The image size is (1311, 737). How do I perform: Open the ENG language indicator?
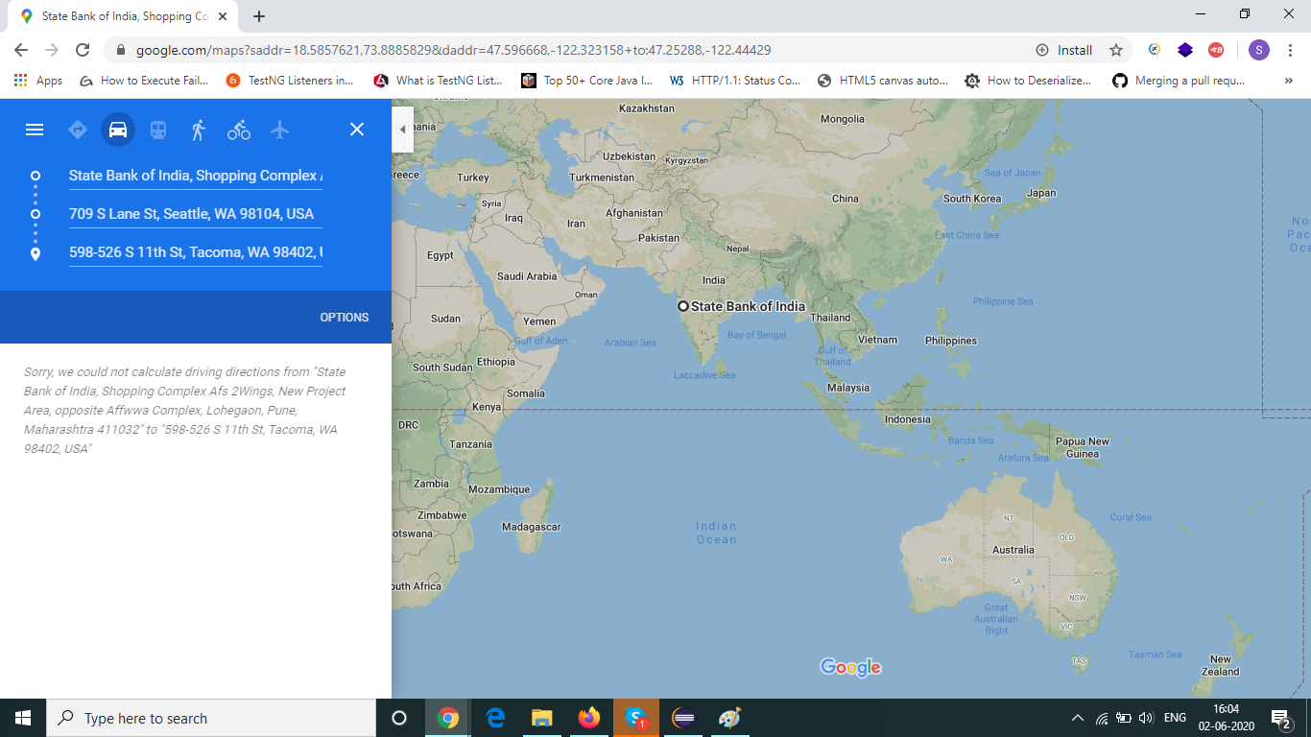1175,718
